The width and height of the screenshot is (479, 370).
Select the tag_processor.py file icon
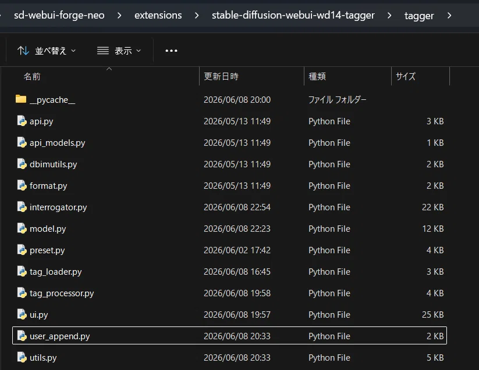point(22,293)
